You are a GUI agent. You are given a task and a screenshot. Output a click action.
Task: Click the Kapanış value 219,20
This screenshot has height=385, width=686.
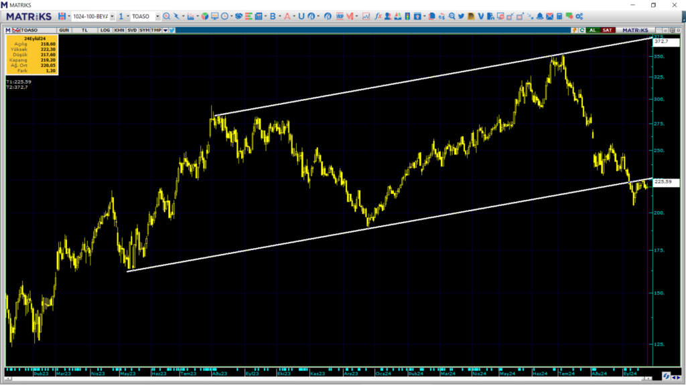[48, 59]
